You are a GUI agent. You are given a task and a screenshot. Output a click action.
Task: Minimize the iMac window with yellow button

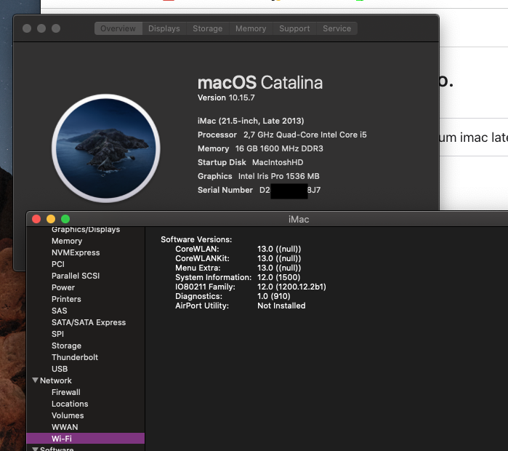click(x=51, y=219)
